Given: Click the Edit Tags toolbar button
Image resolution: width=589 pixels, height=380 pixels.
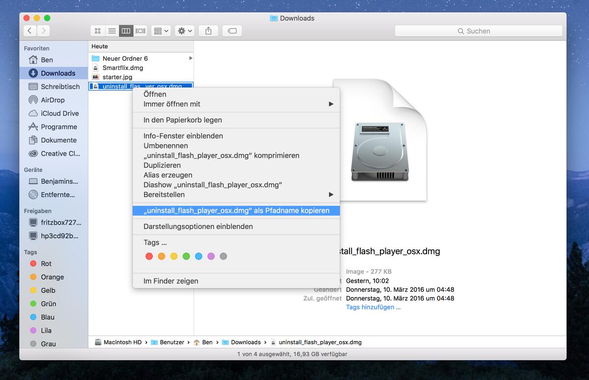Looking at the screenshot, I should pos(232,31).
